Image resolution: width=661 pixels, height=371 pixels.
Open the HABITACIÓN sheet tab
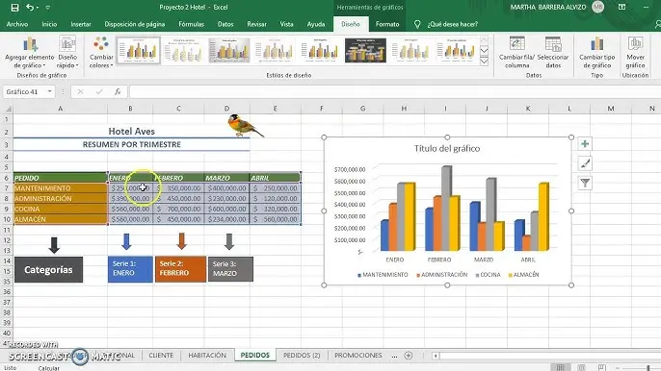pos(207,356)
